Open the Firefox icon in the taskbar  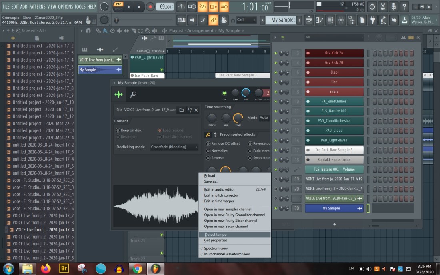pos(46,268)
